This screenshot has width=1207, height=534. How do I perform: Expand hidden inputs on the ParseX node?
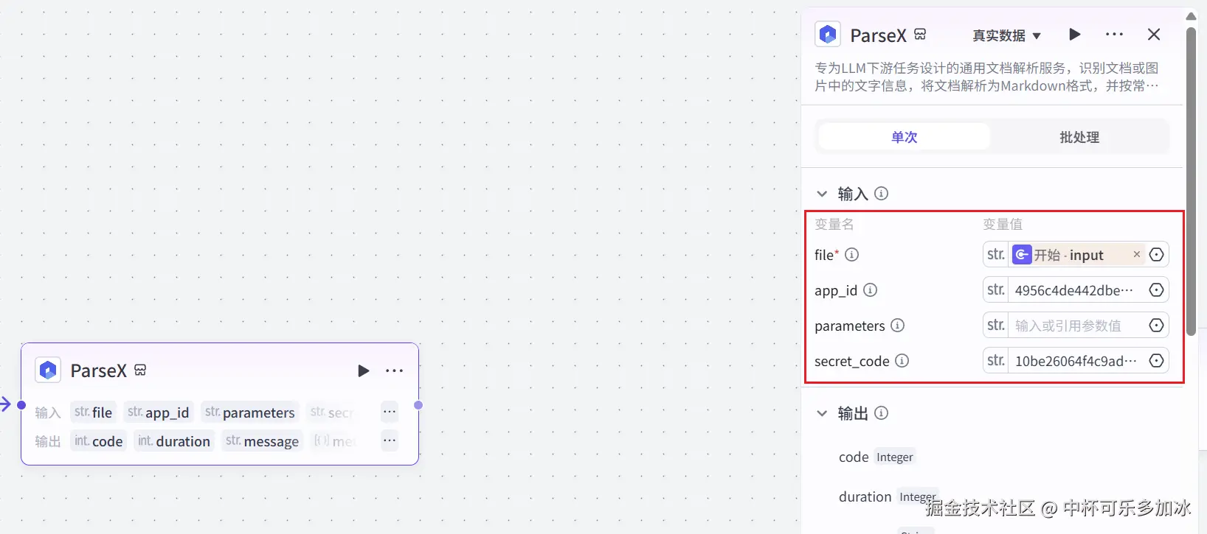[x=390, y=412]
